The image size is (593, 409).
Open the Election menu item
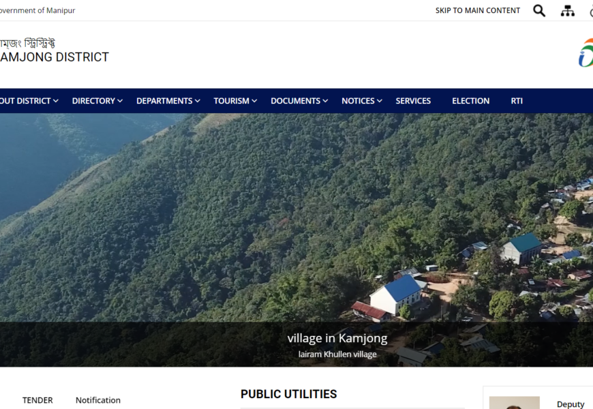(x=471, y=101)
